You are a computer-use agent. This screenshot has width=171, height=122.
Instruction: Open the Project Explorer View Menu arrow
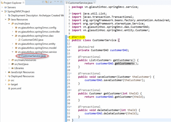(55, 2)
